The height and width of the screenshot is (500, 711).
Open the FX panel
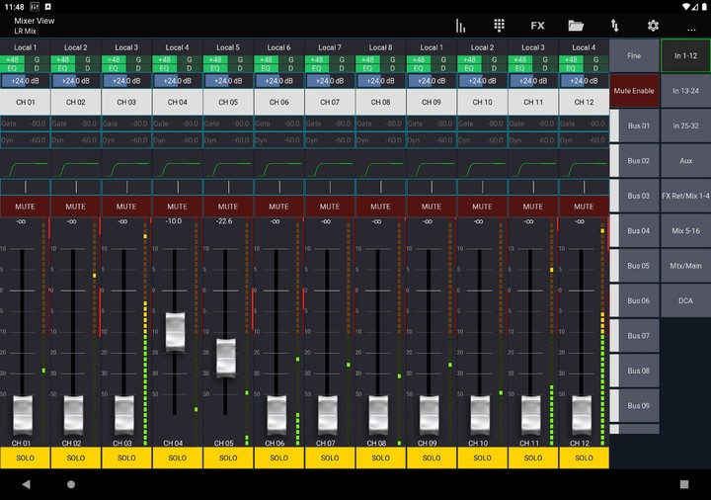coord(537,26)
